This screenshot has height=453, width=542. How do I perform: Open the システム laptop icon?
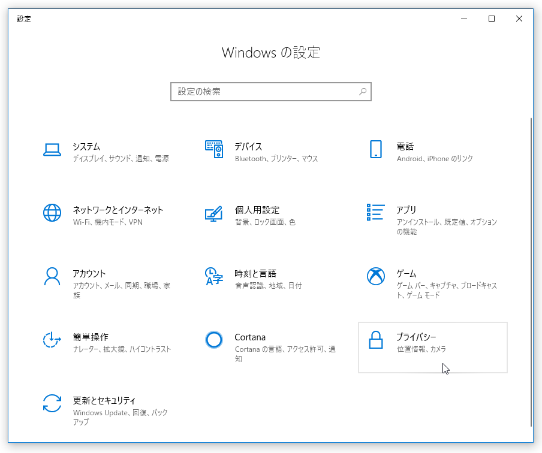52,150
